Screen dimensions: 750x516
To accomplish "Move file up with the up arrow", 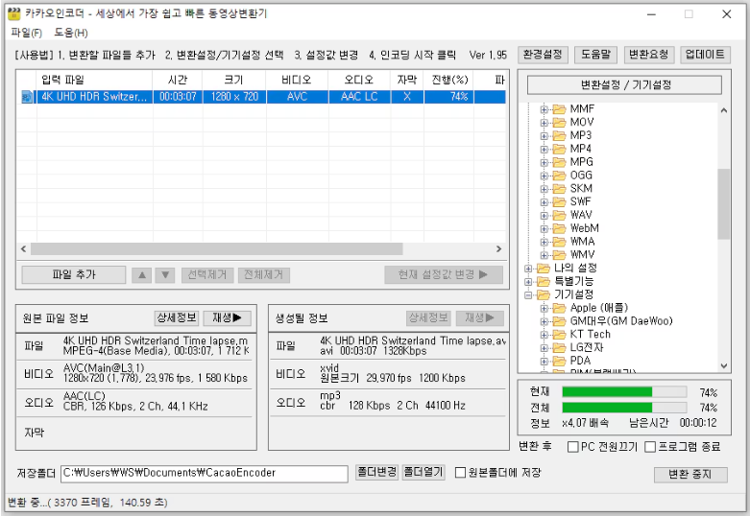I will coord(141,274).
